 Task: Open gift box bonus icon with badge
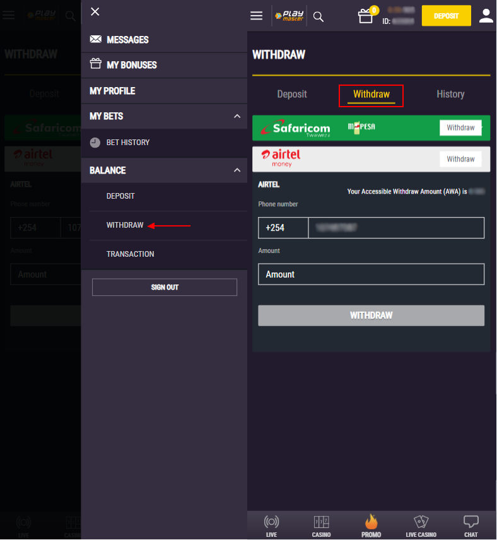pyautogui.click(x=368, y=15)
